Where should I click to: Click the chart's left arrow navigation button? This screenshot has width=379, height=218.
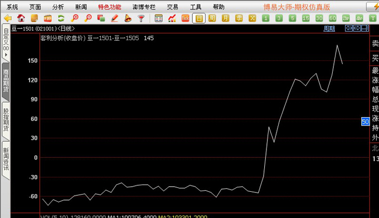(349, 28)
